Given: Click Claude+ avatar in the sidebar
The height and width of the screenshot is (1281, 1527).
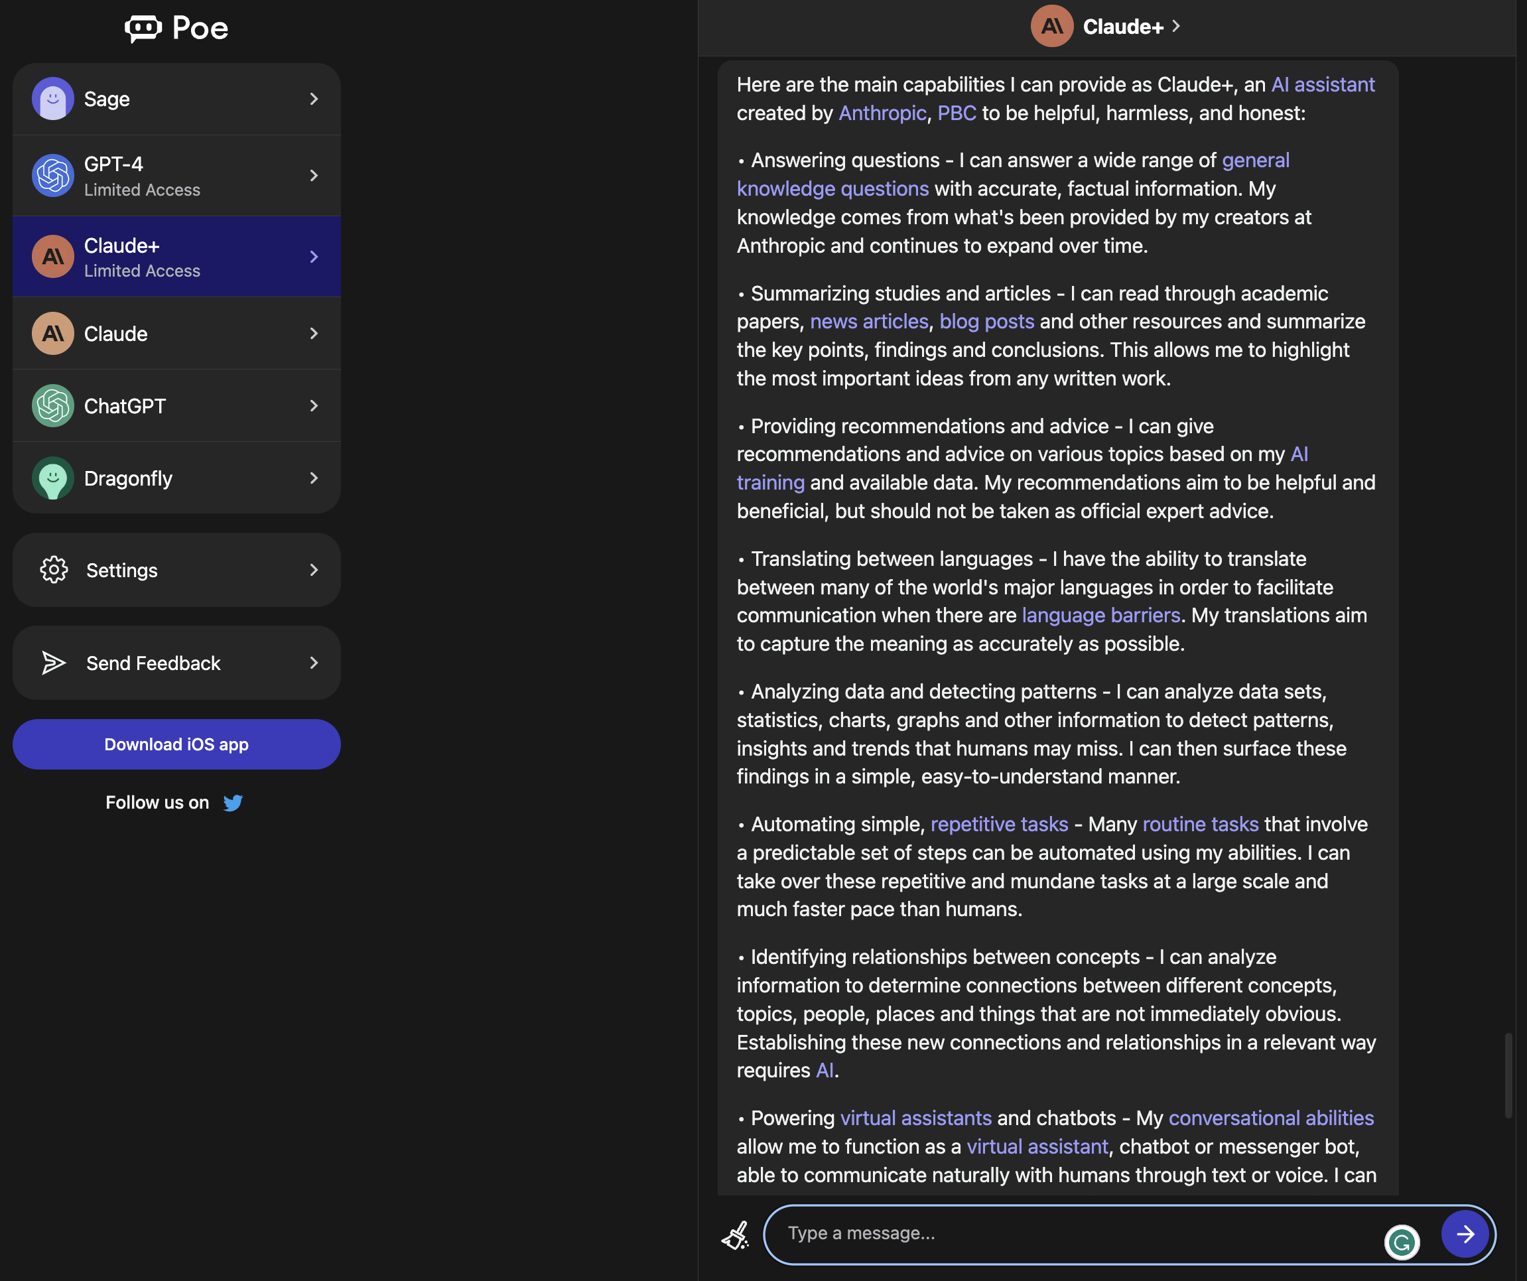Looking at the screenshot, I should coord(53,257).
